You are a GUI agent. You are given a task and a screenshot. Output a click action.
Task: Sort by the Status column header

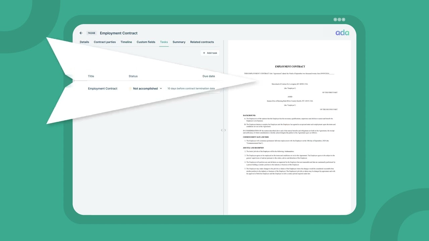click(133, 76)
